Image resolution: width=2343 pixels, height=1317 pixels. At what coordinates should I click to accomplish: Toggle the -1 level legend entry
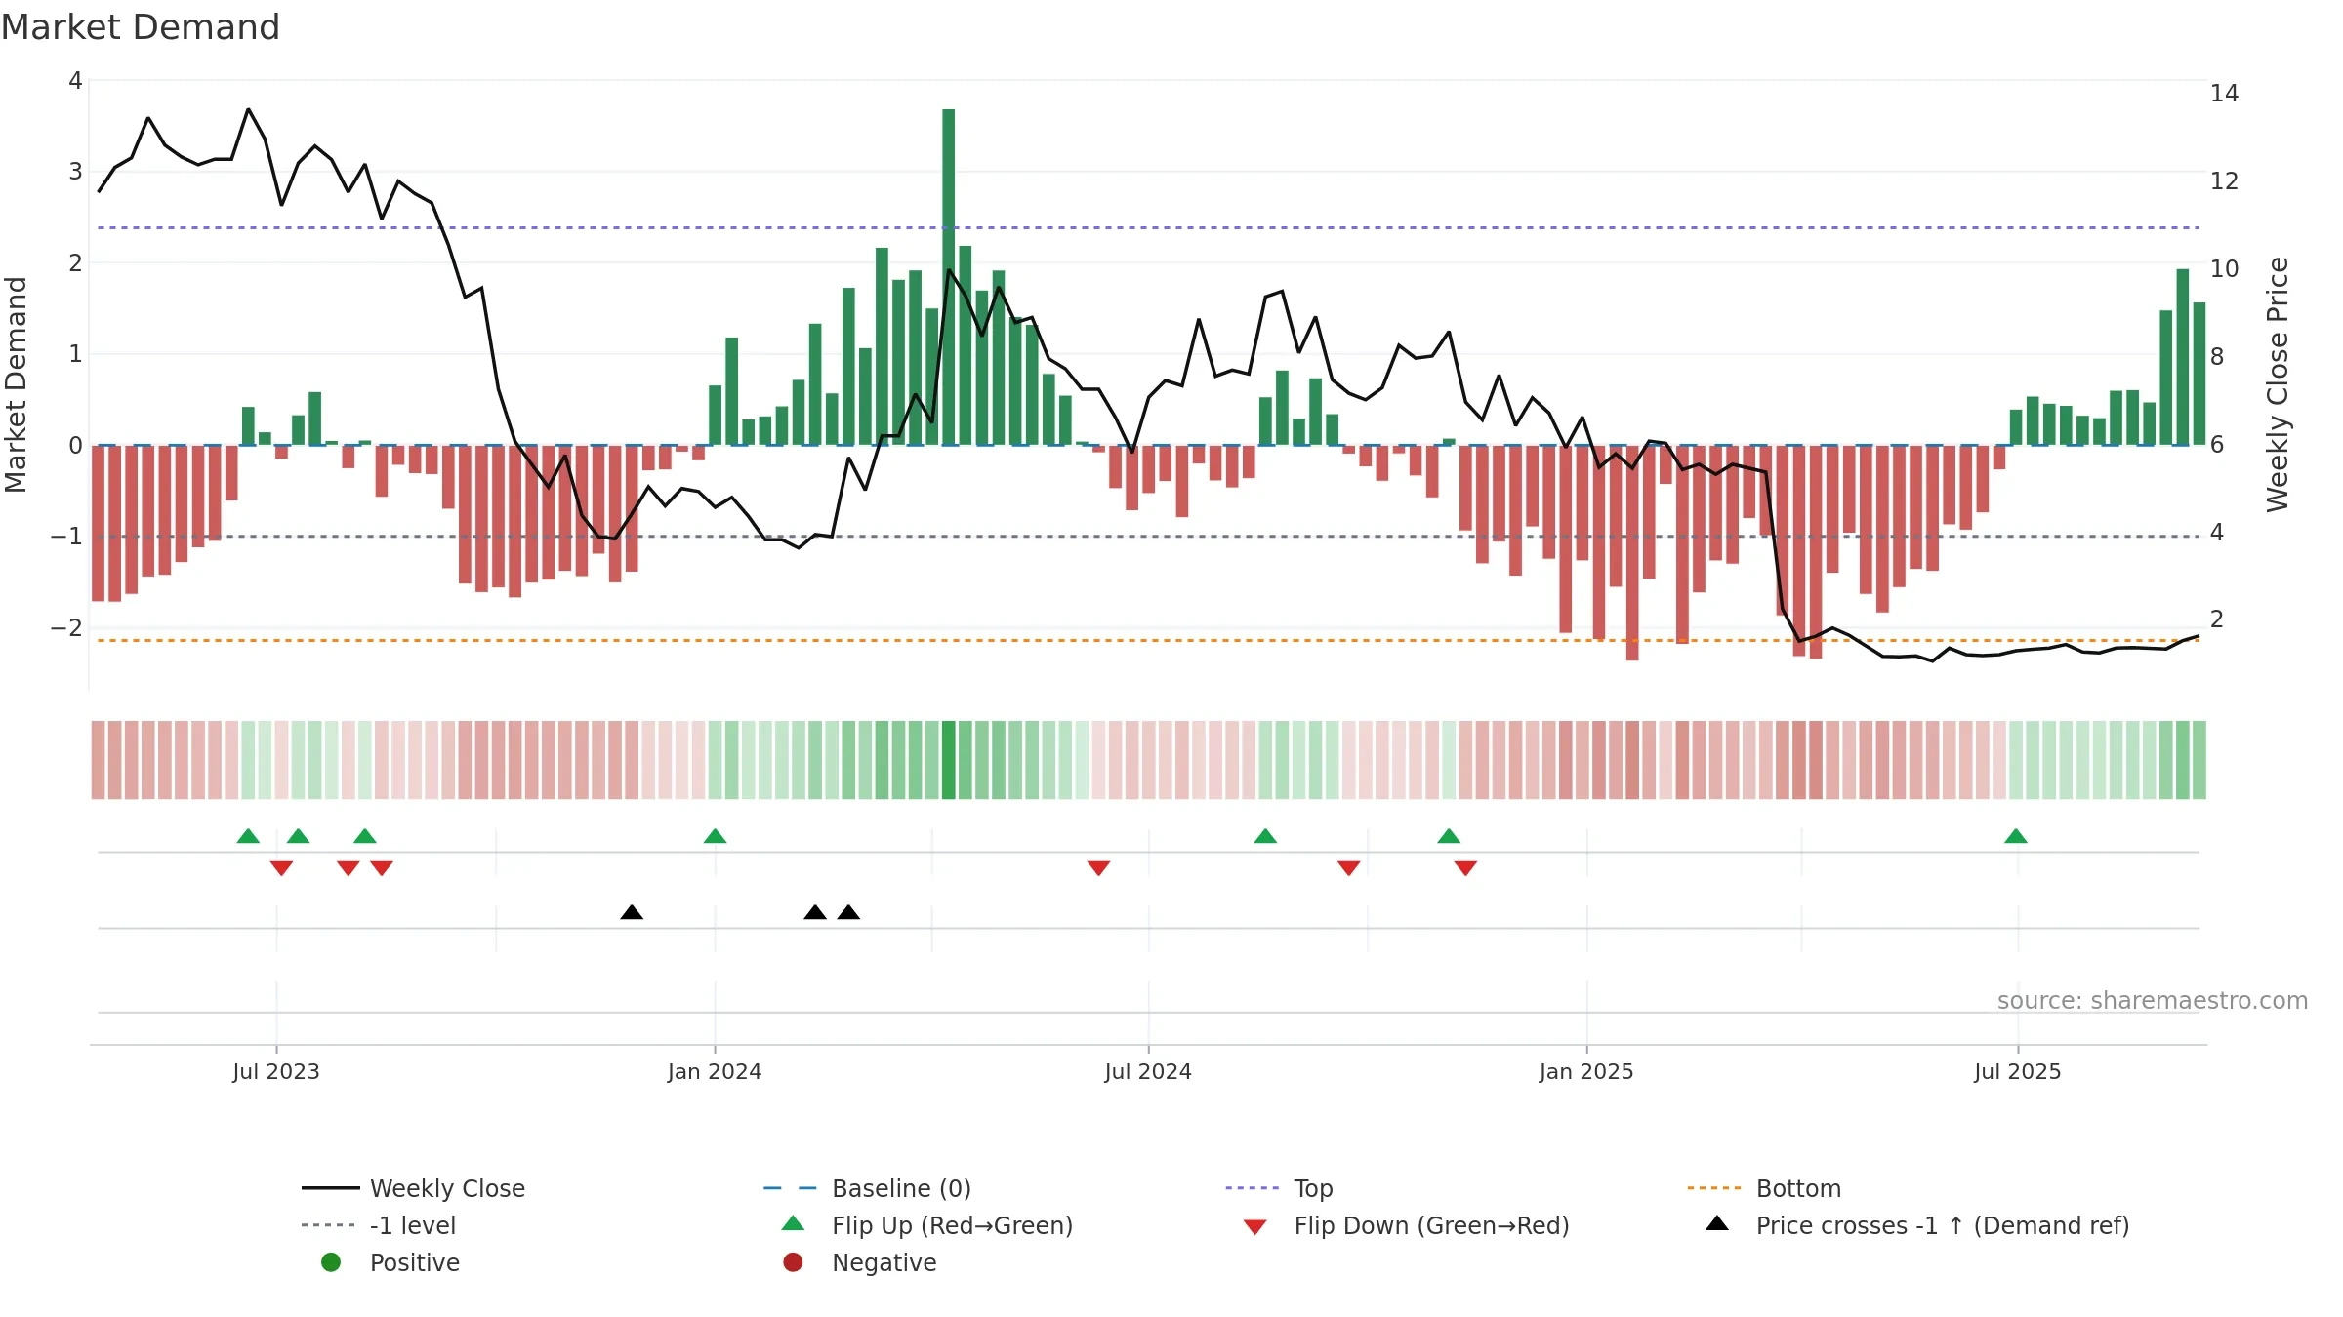tap(379, 1225)
